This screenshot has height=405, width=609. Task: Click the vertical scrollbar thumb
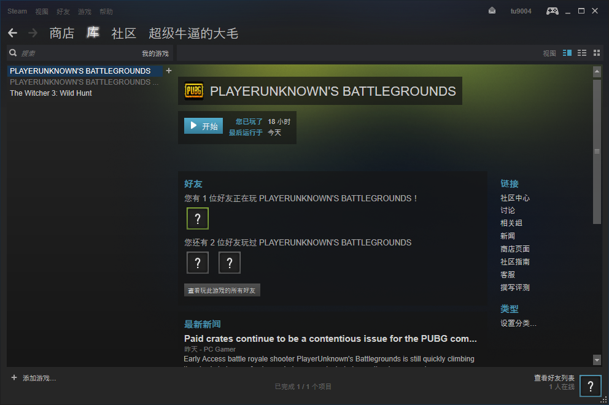tap(597, 152)
